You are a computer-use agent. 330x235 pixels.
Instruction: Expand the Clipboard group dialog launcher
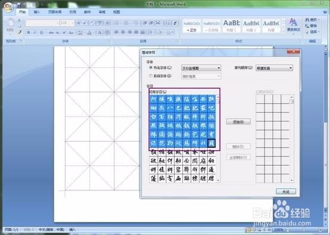pyautogui.click(x=21, y=41)
